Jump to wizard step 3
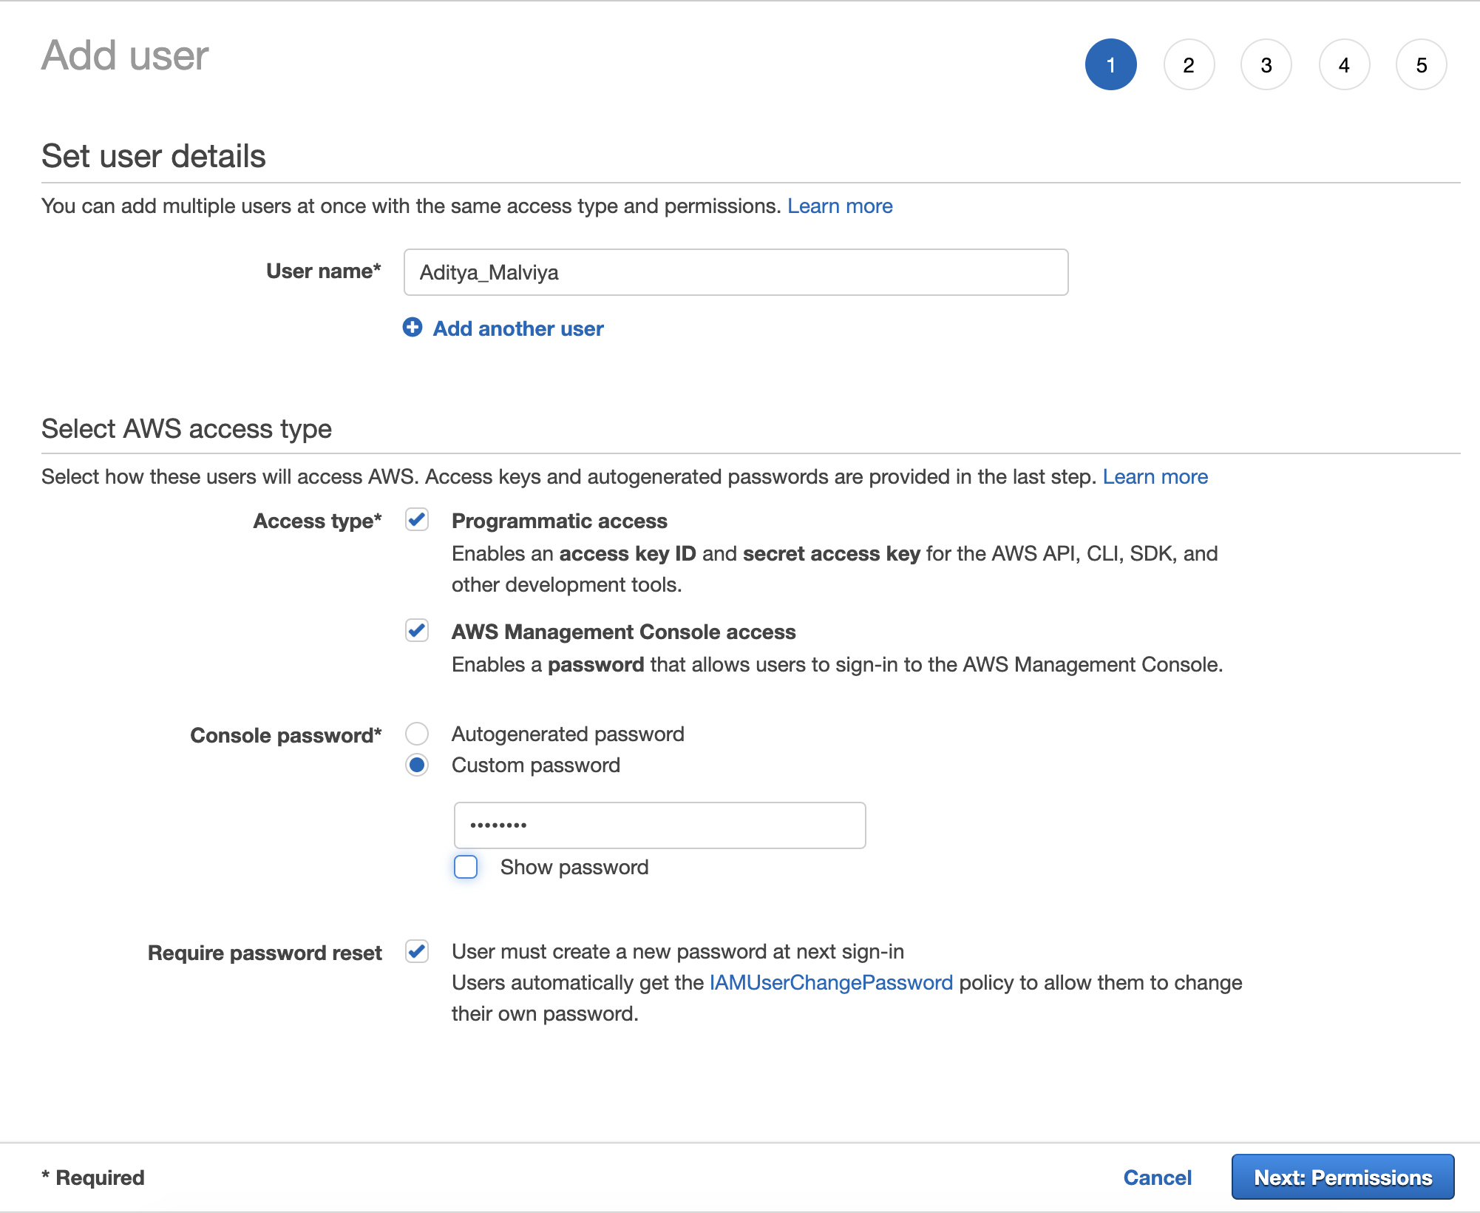1480x1213 pixels. (x=1266, y=64)
